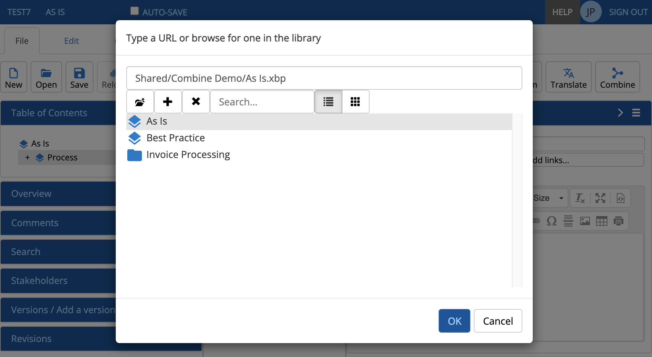Open the Invoice Processing folder
652x357 pixels.
click(x=188, y=155)
